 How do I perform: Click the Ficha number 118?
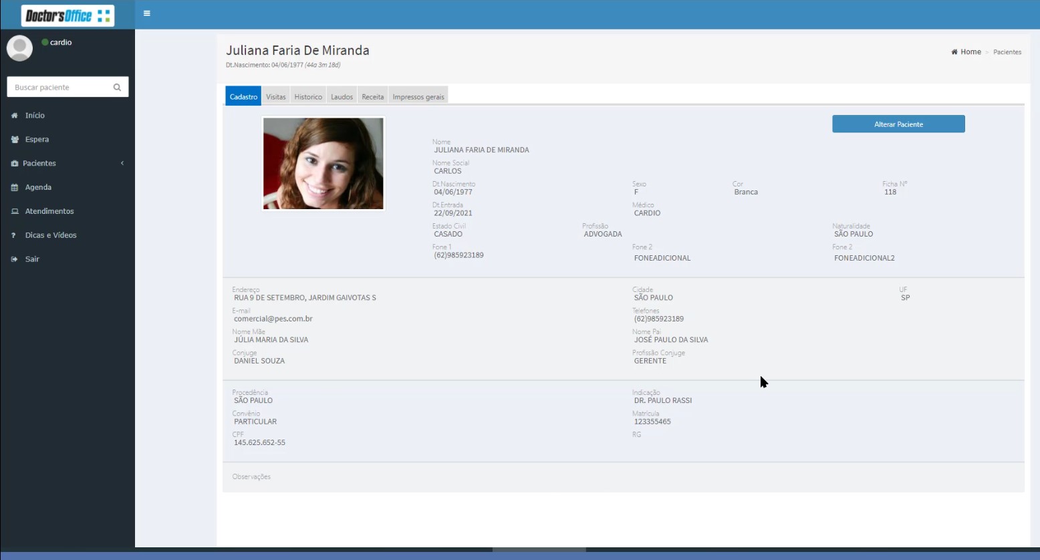point(890,192)
